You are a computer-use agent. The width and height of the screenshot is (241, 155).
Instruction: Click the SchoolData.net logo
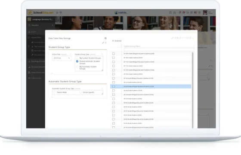tap(41, 12)
